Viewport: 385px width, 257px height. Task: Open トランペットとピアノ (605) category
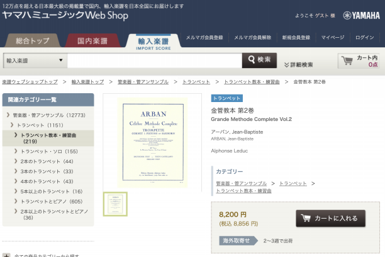pos(52,202)
